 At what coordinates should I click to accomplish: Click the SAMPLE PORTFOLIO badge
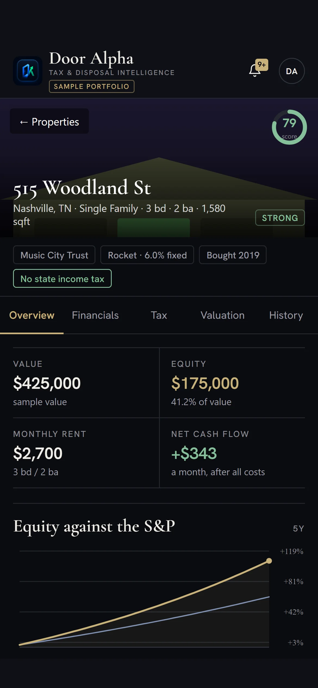click(92, 86)
